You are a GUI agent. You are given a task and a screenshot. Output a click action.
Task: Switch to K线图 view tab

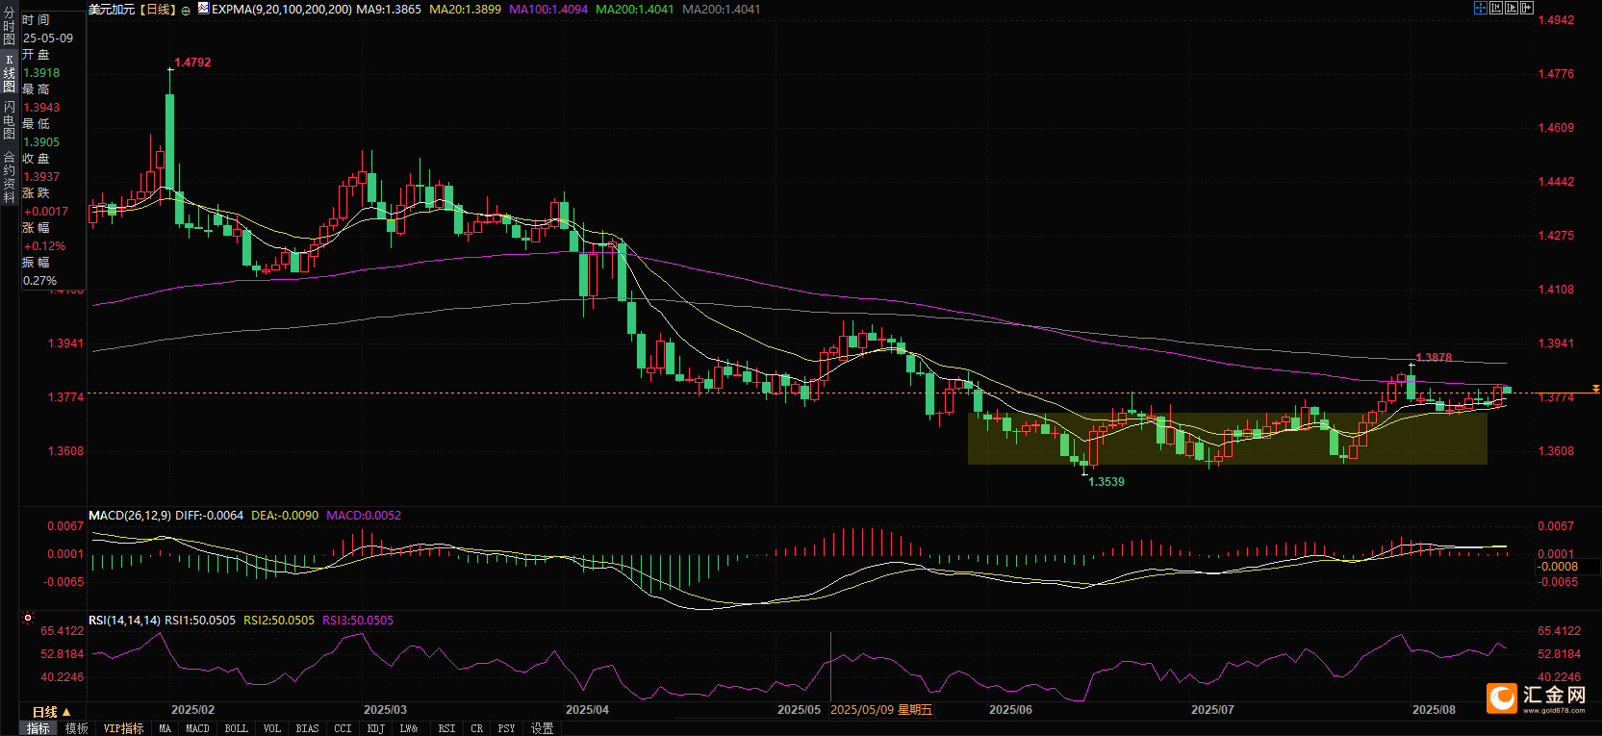[9, 73]
